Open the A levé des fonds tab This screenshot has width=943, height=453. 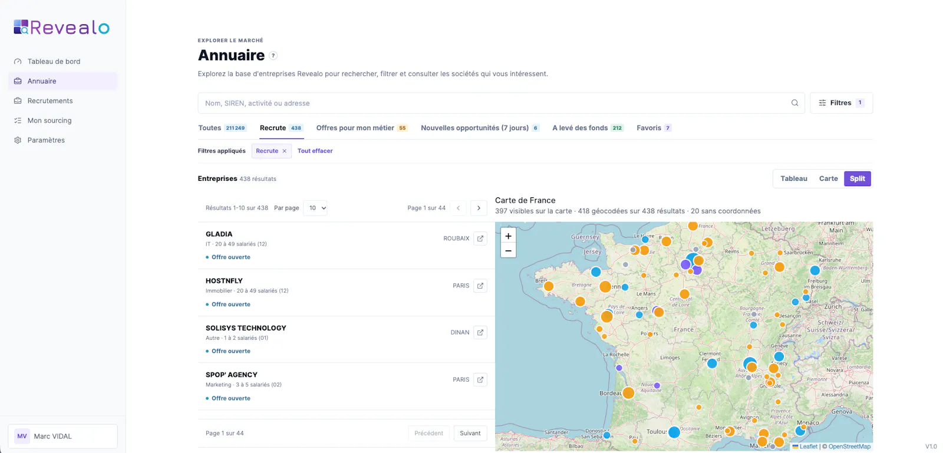pos(588,128)
